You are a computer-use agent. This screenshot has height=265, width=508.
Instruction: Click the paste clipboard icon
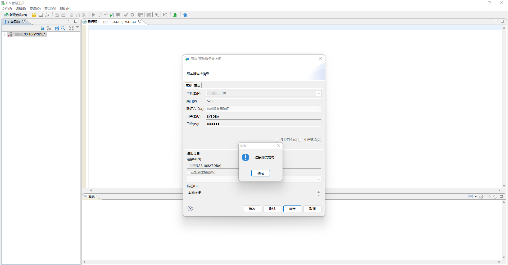click(84, 15)
